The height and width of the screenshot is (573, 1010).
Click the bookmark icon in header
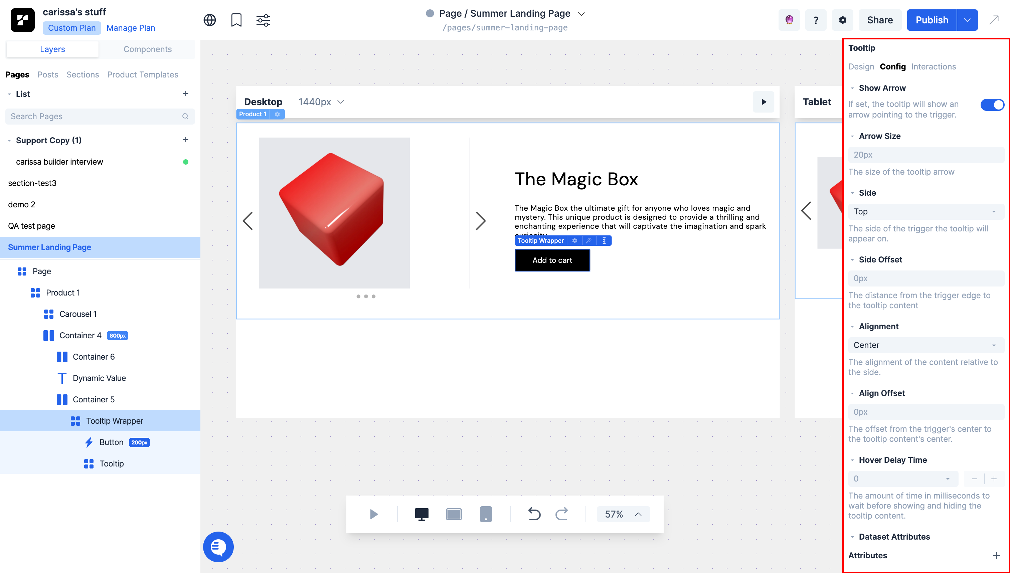[x=236, y=20]
